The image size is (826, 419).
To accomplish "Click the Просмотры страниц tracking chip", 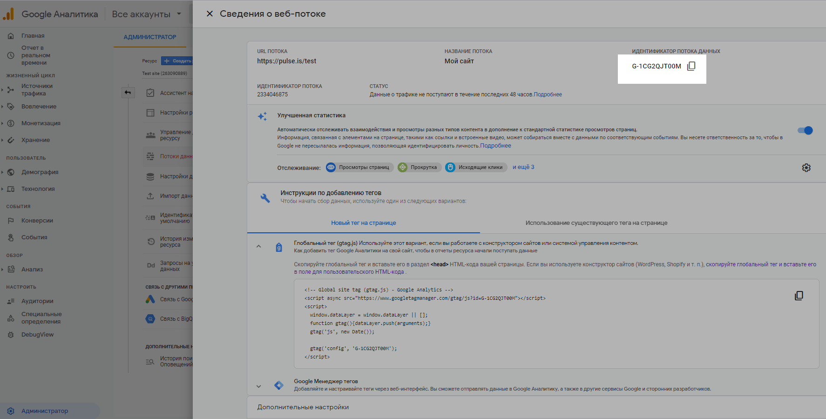I will click(359, 168).
